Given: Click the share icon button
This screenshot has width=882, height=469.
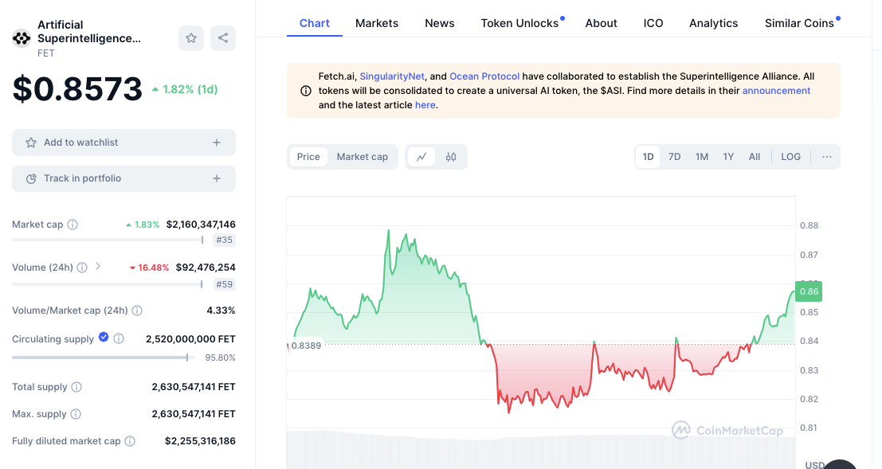Looking at the screenshot, I should coord(223,38).
